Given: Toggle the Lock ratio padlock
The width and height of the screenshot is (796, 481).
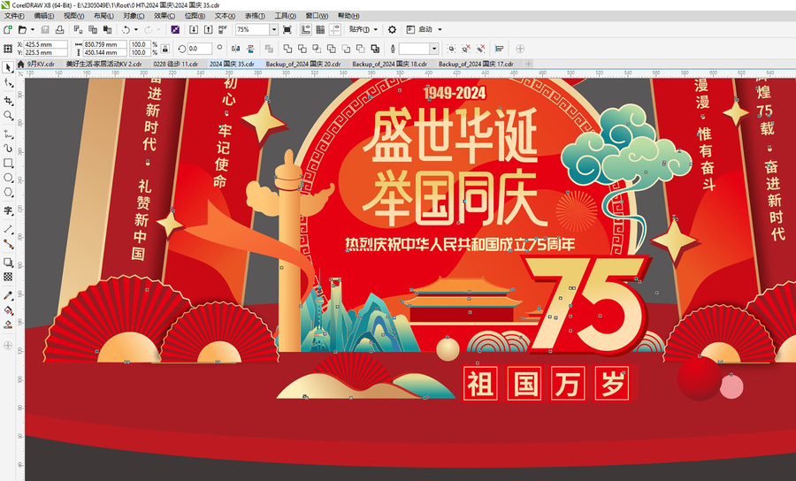Looking at the screenshot, I should (x=165, y=49).
